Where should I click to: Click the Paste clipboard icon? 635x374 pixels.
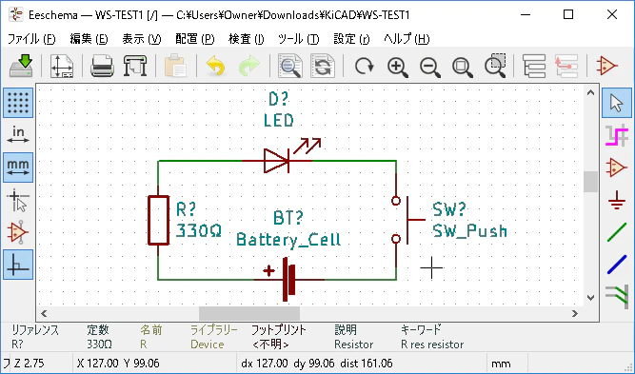point(175,66)
